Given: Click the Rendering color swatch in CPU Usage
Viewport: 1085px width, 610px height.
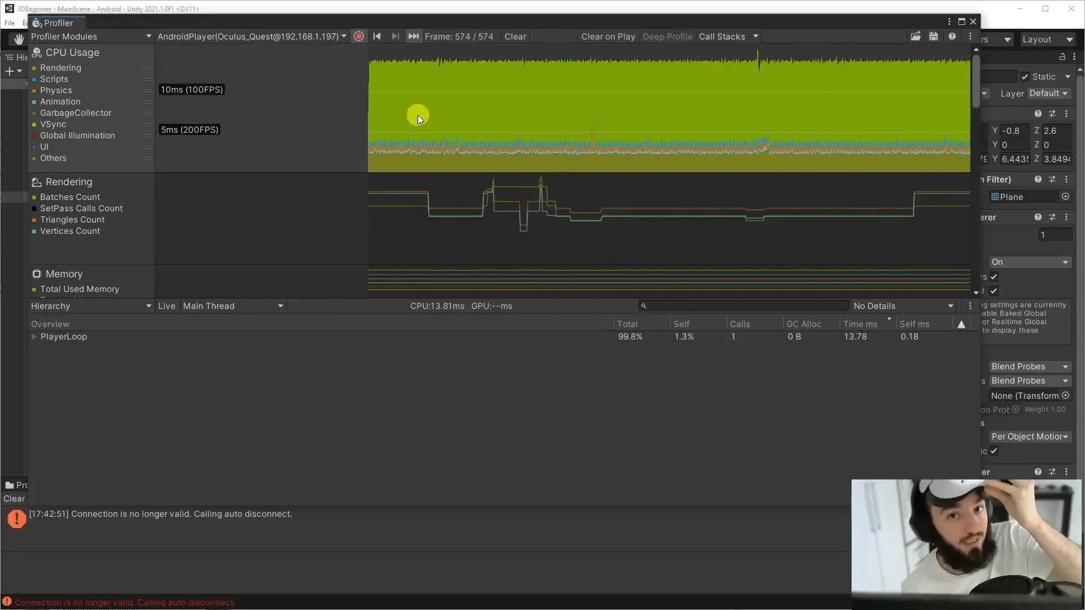Looking at the screenshot, I should 34,68.
